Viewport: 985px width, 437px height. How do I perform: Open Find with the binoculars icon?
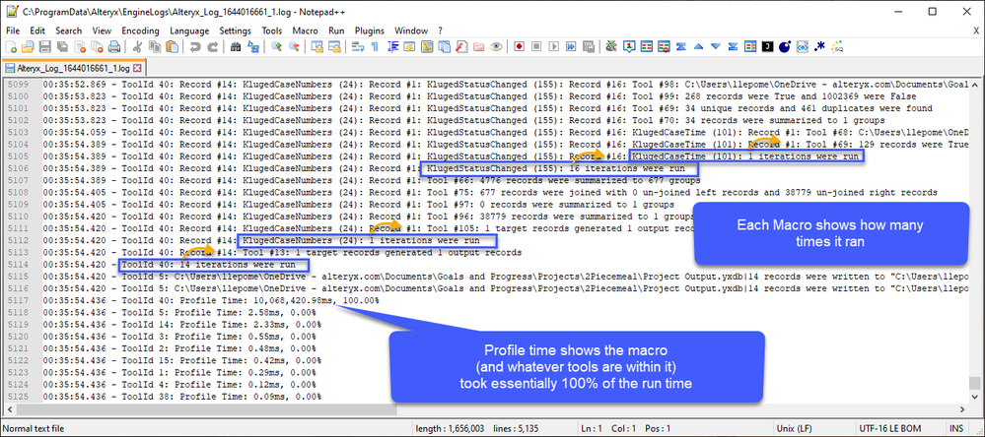tap(236, 46)
